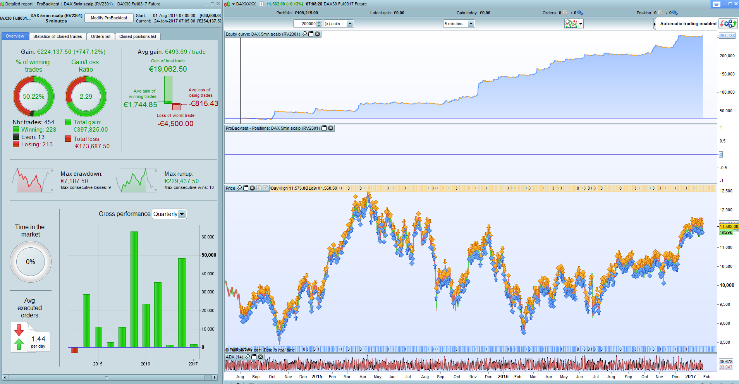The width and height of the screenshot is (739, 384).
Task: Click the 254,138 equity value label
Action: 727,36
